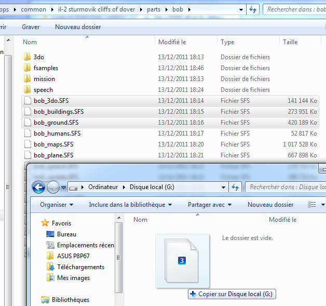Screen dimensions: 326x306
Task: Click the bob_3do.SFS file icon
Action: (28, 101)
